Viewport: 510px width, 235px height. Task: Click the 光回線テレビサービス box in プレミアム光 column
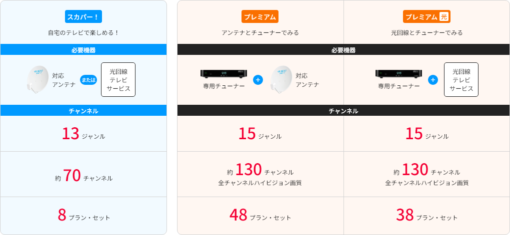click(461, 79)
